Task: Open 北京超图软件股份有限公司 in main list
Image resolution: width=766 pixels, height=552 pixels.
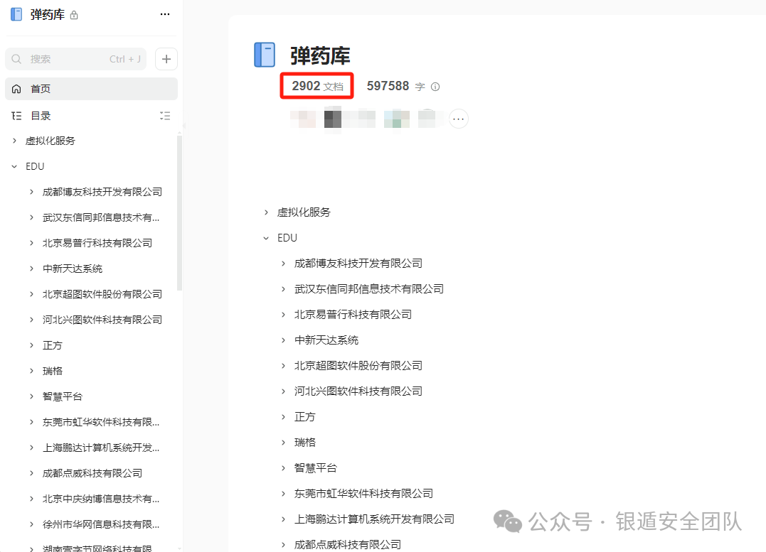Action: coord(358,366)
